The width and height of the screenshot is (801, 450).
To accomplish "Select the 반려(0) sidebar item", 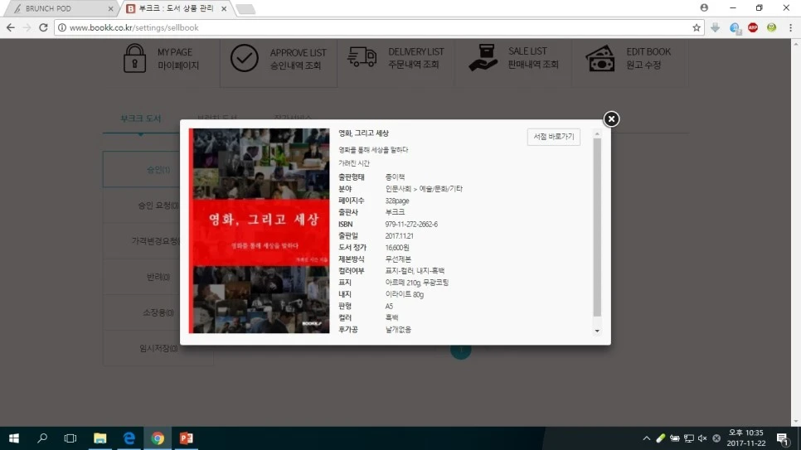I will point(142,277).
